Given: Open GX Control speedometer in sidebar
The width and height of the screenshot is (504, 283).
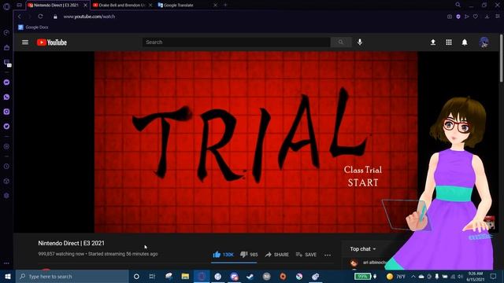Looking at the screenshot, I should pyautogui.click(x=6, y=33).
